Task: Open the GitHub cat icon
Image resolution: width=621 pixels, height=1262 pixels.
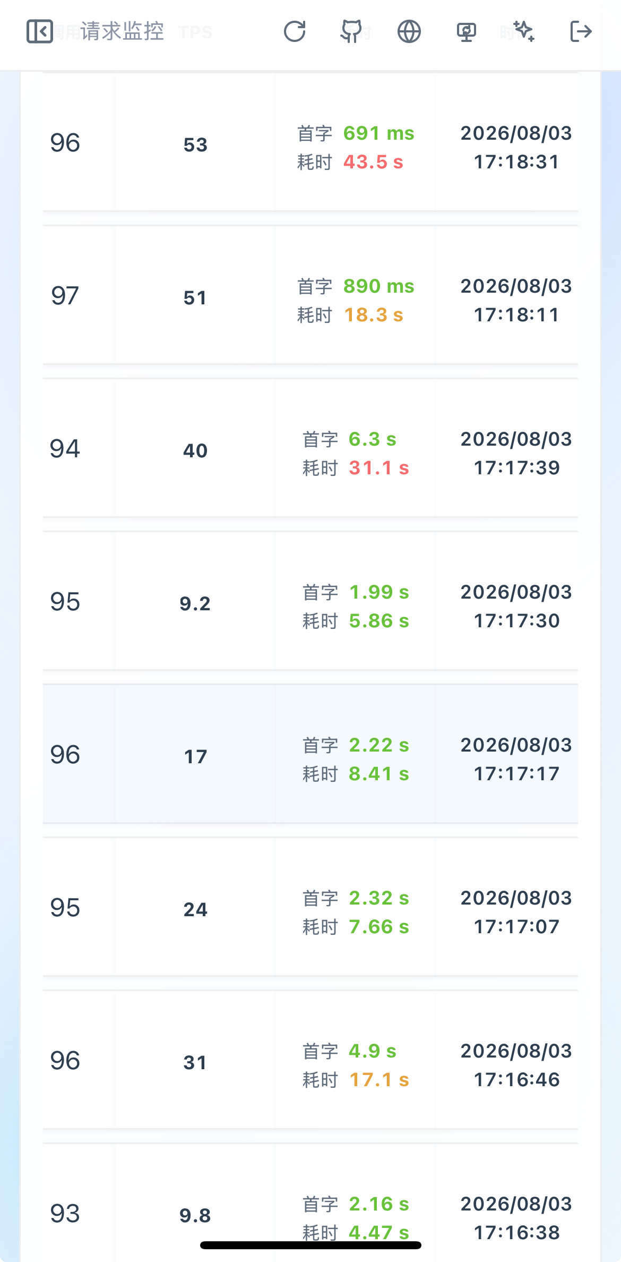Action: pyautogui.click(x=351, y=31)
